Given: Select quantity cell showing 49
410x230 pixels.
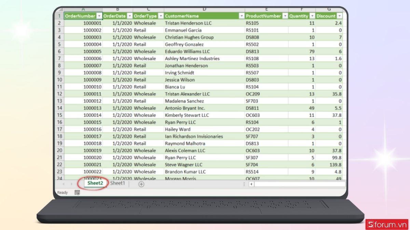Looking at the screenshot, I should coord(302,108).
